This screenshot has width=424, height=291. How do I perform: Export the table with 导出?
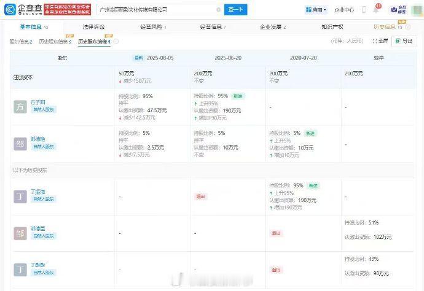[404, 41]
